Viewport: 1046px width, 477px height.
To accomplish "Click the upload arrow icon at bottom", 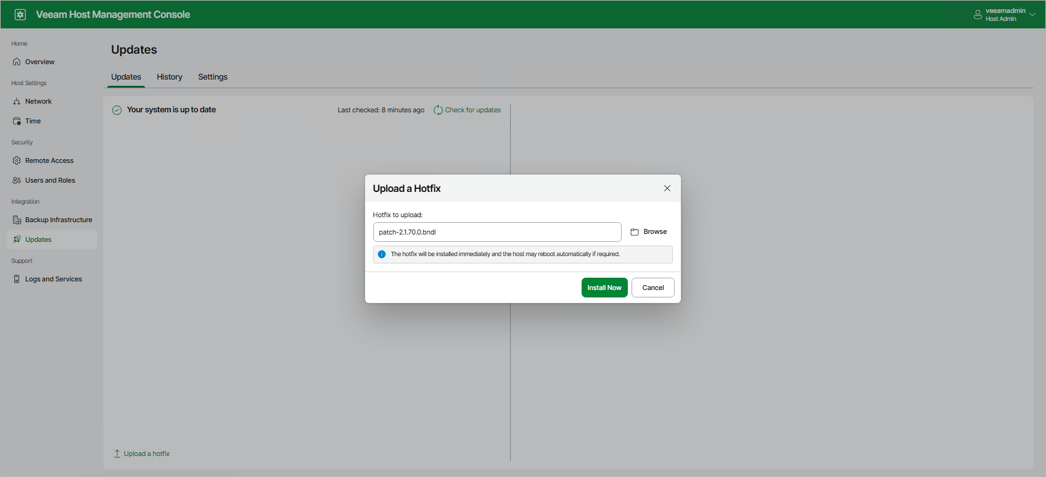I will 117,454.
